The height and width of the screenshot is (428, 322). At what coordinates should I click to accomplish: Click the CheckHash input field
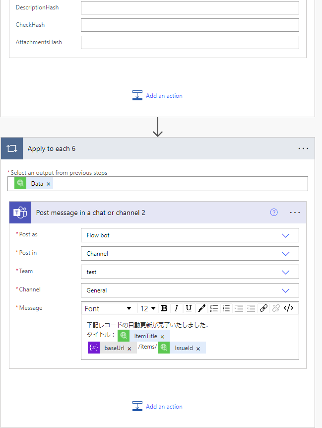pos(190,25)
